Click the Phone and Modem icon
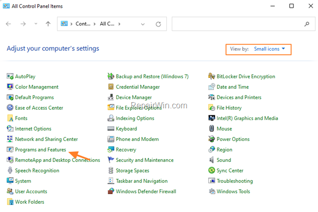The height and width of the screenshot is (212, 318). pos(111,139)
